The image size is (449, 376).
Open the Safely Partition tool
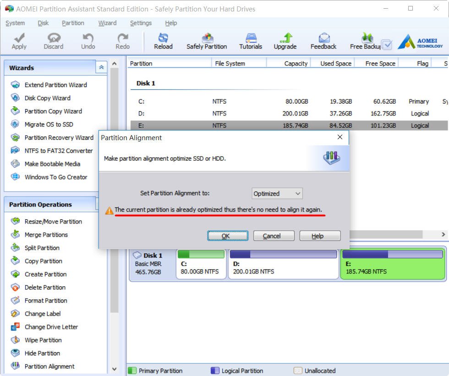207,41
